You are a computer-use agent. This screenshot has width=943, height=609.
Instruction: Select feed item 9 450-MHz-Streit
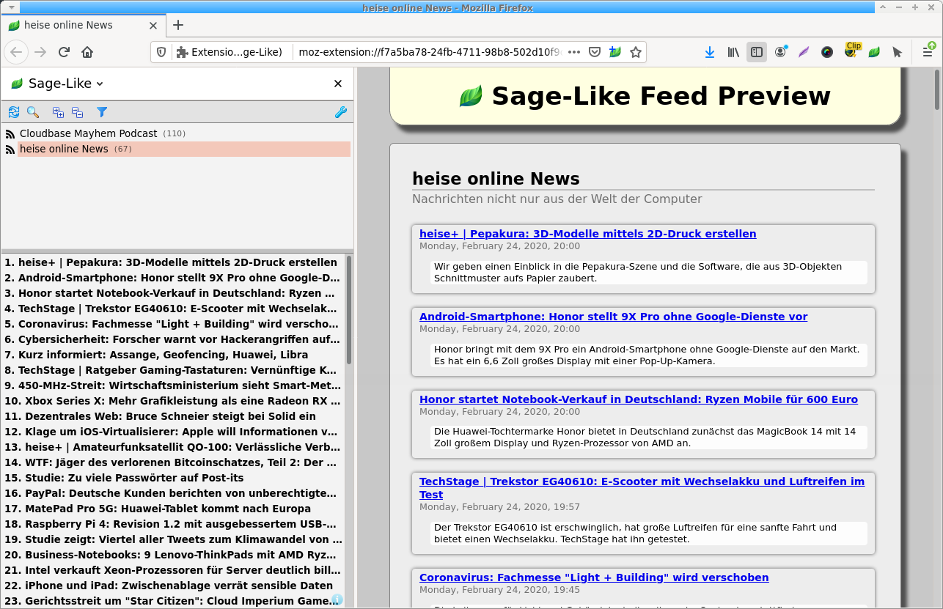(173, 385)
